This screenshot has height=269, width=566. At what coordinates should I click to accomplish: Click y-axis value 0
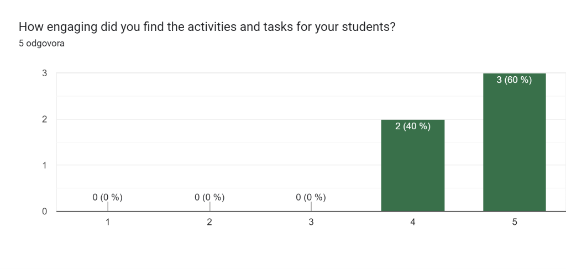pos(44,211)
